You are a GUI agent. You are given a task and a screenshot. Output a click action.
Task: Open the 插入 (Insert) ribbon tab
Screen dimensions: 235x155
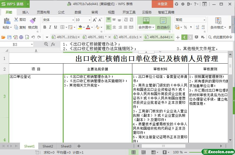[26, 12]
